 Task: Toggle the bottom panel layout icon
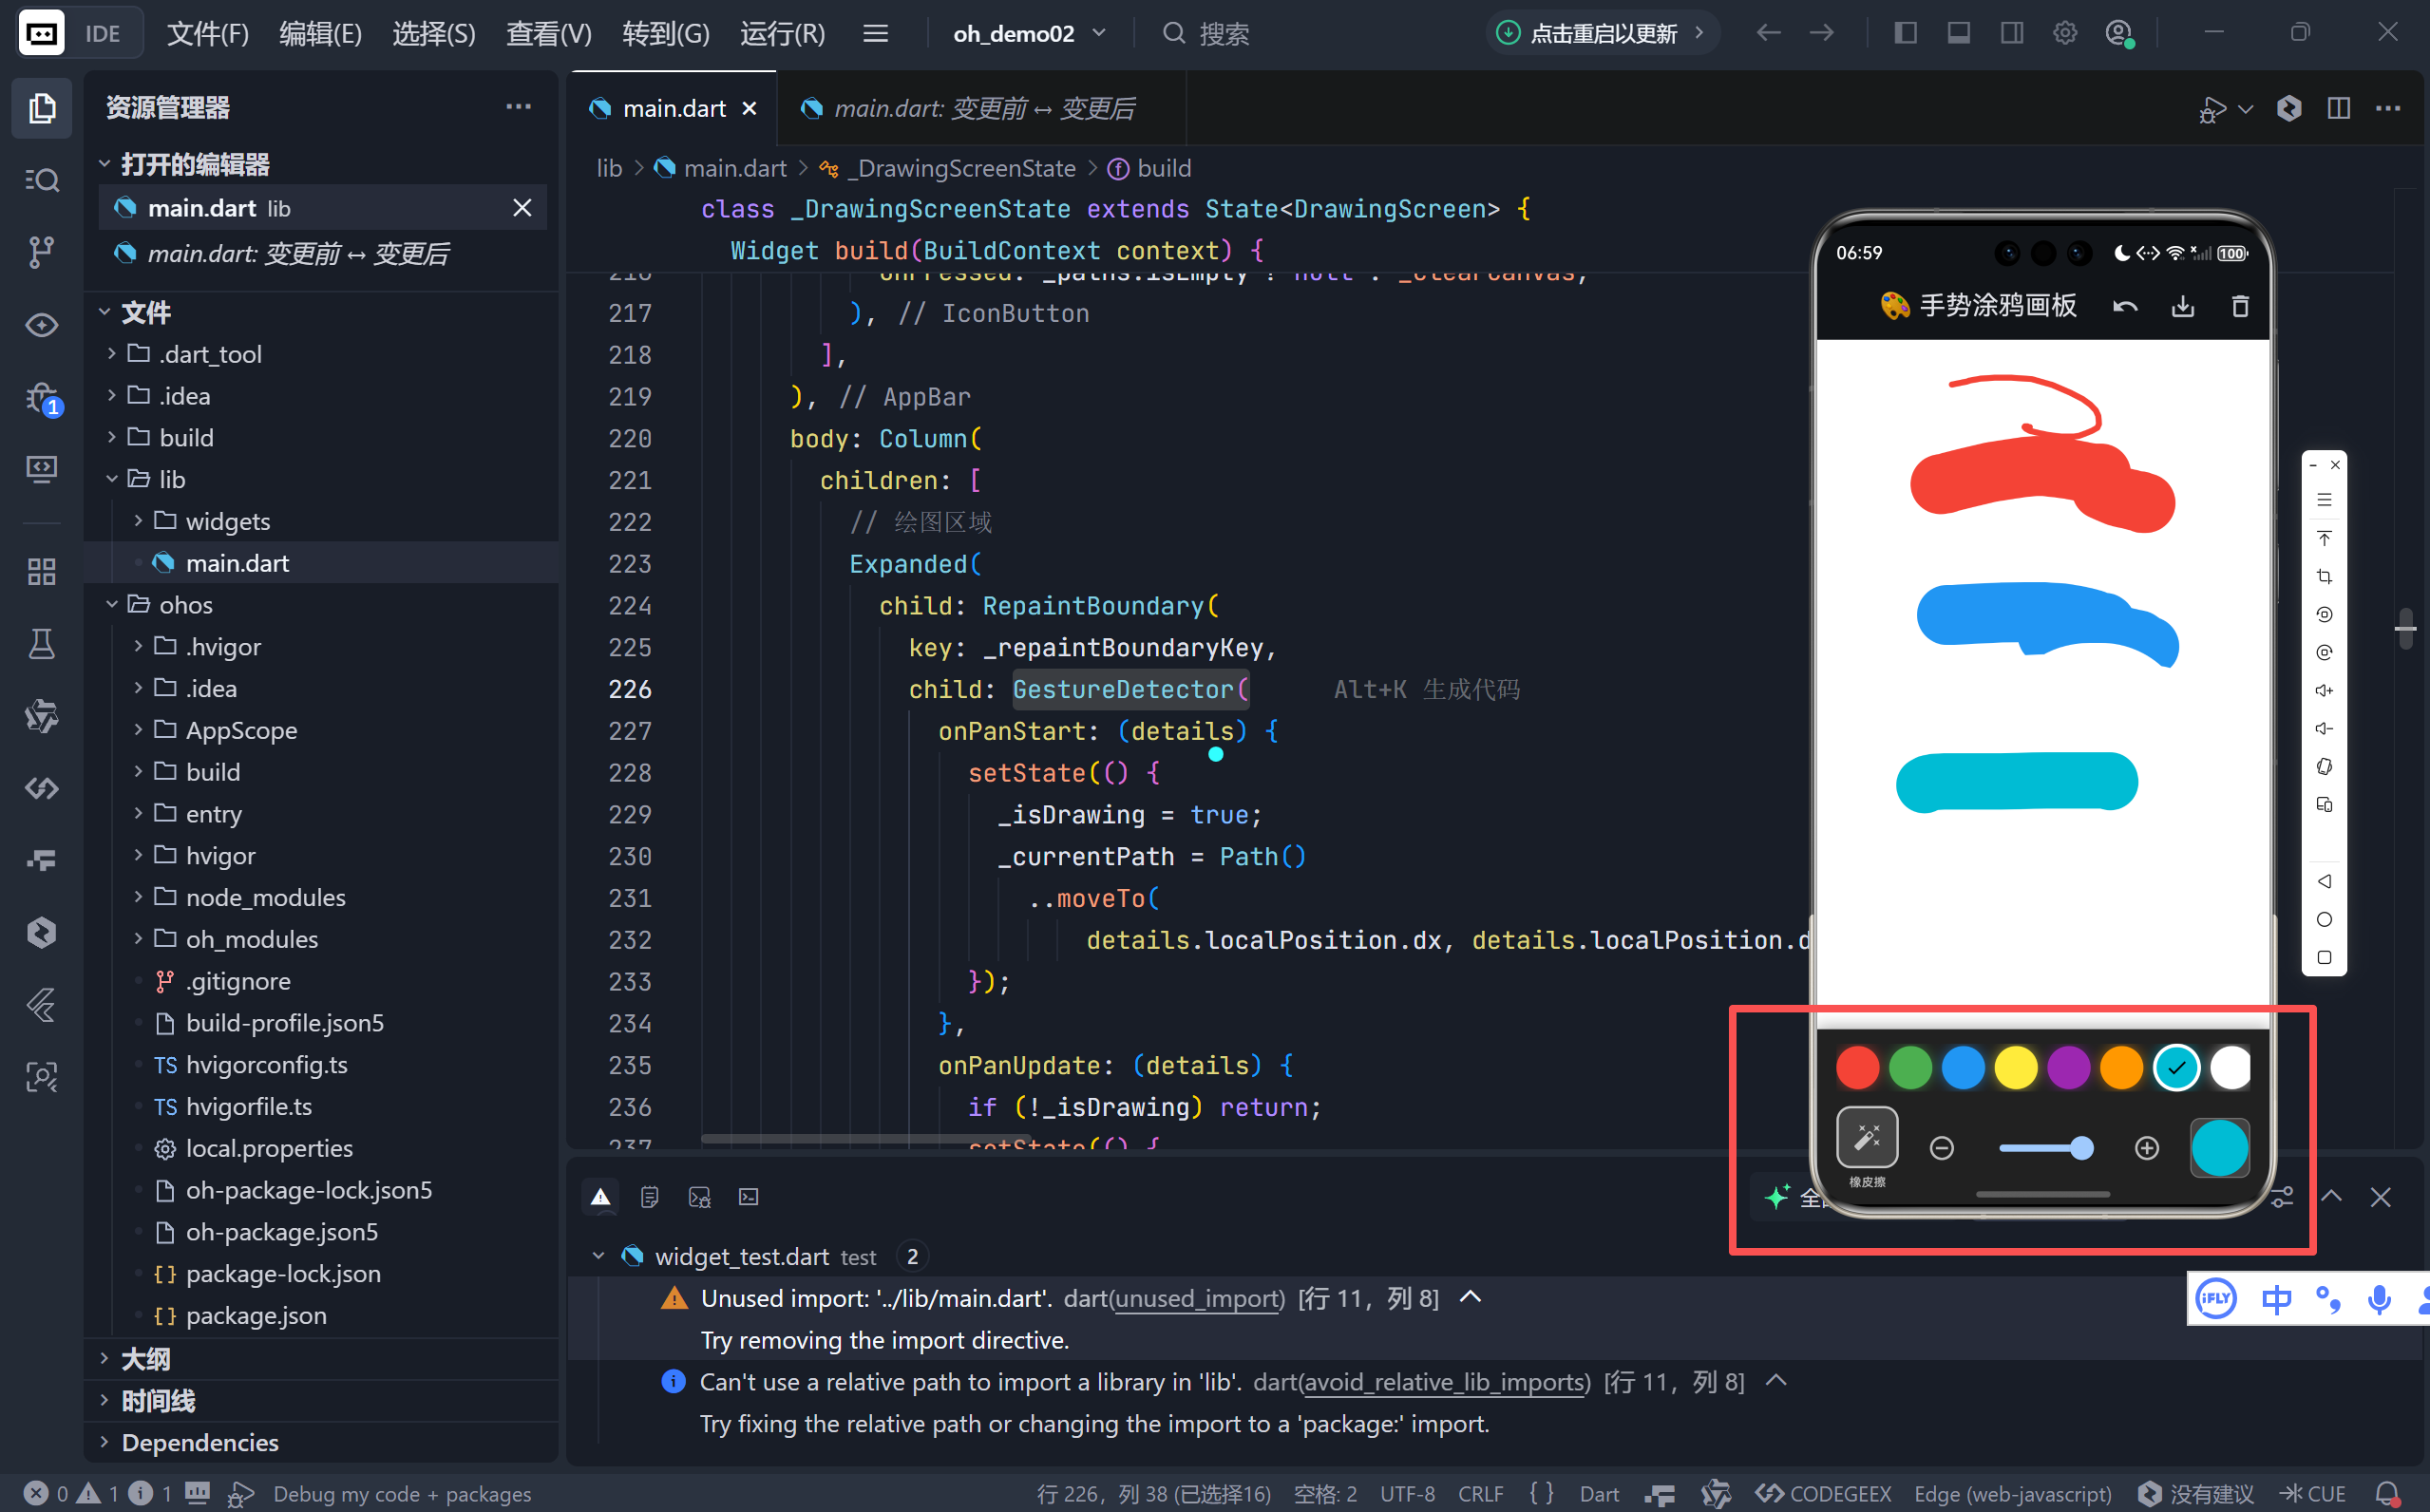1958,33
